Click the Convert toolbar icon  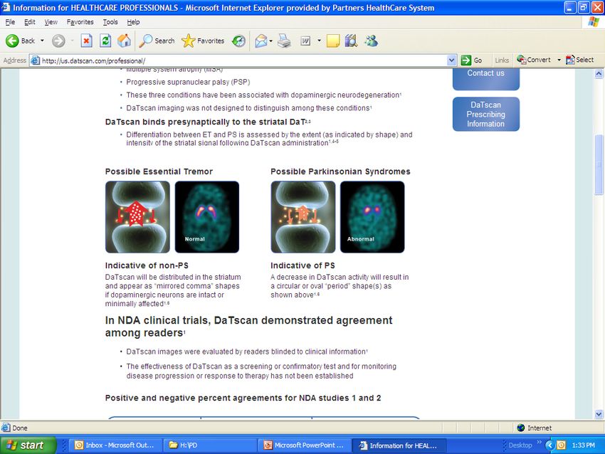pos(534,60)
